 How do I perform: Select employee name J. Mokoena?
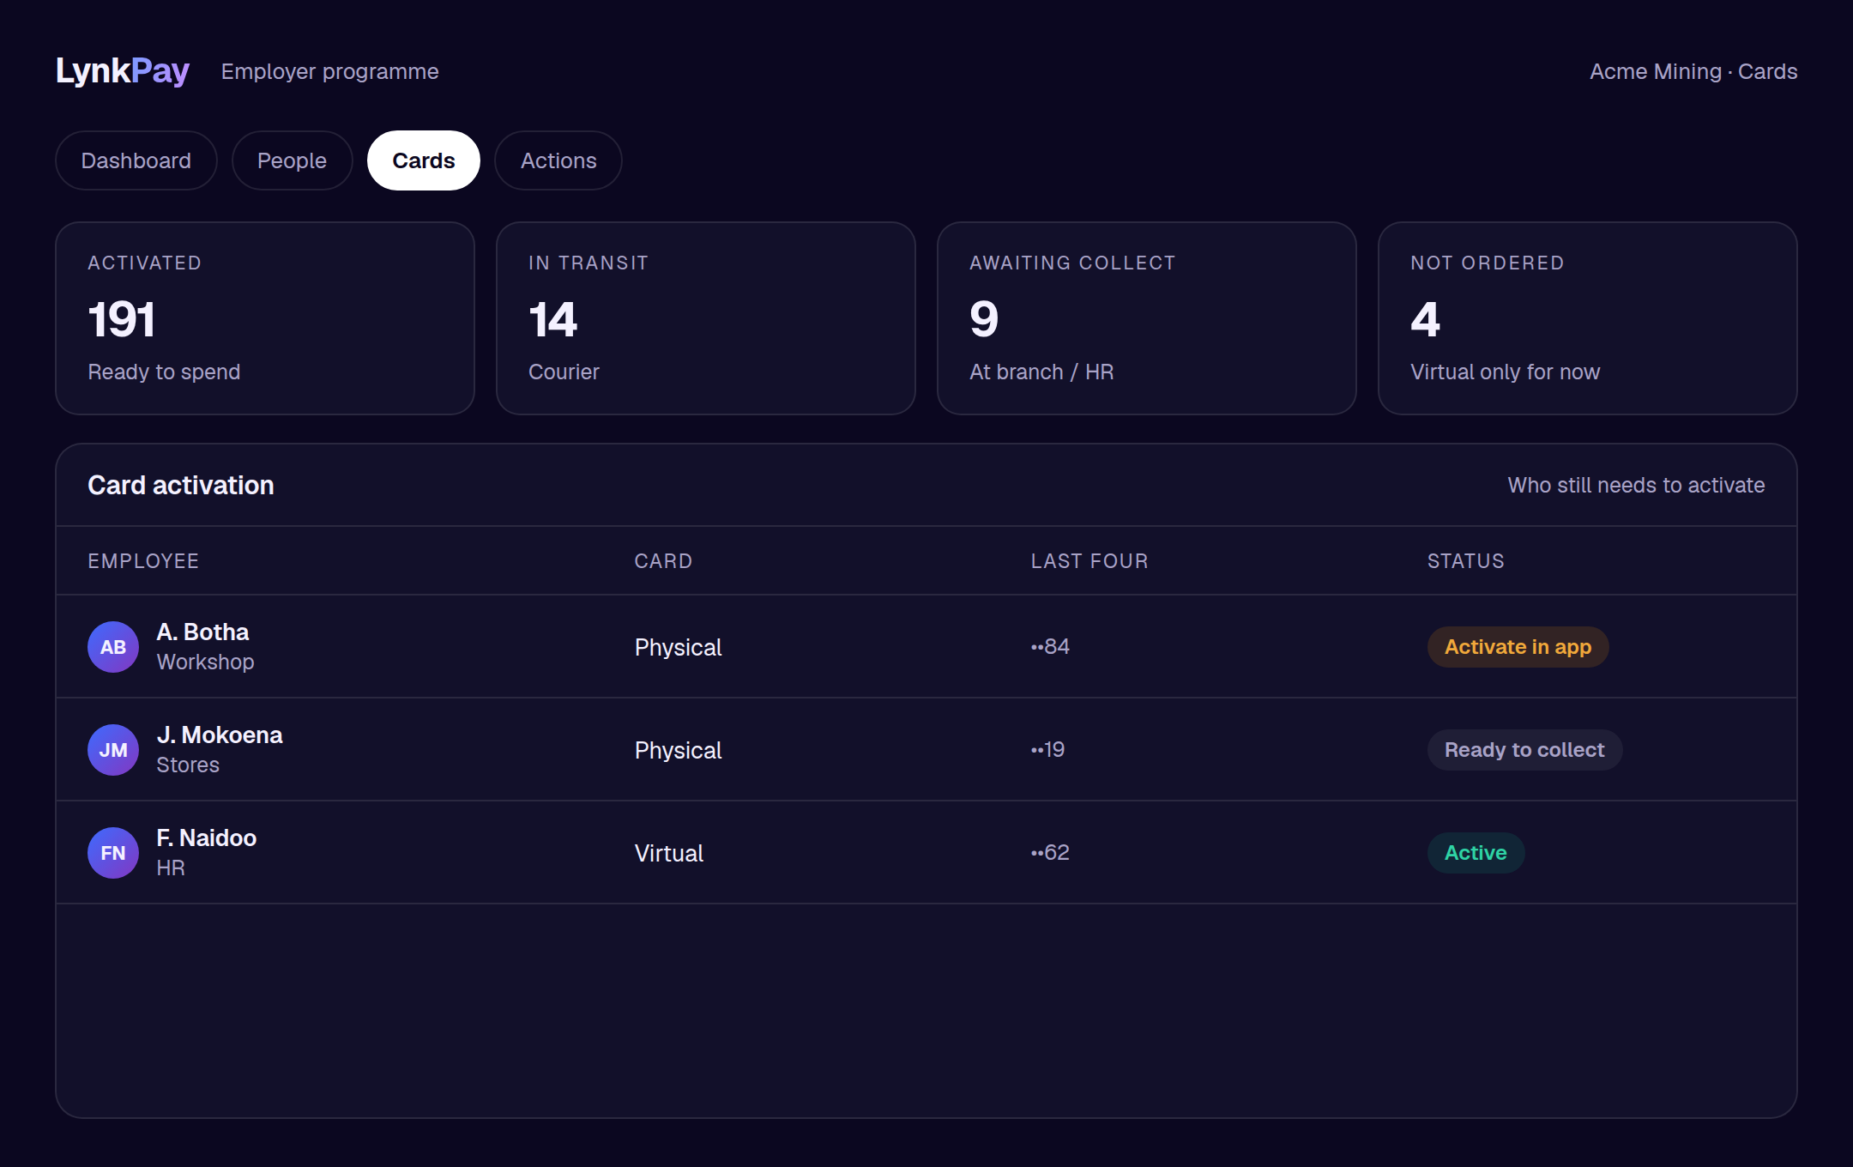220,735
